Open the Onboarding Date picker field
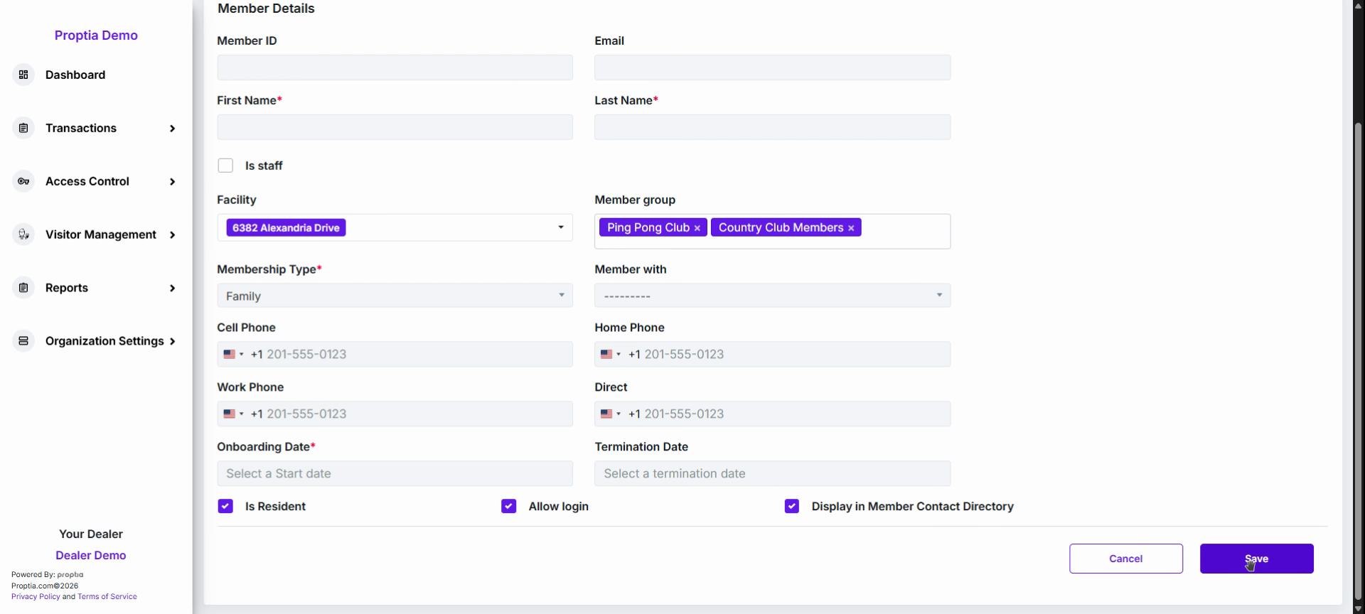Viewport: 1365px width, 614px height. 395,473
